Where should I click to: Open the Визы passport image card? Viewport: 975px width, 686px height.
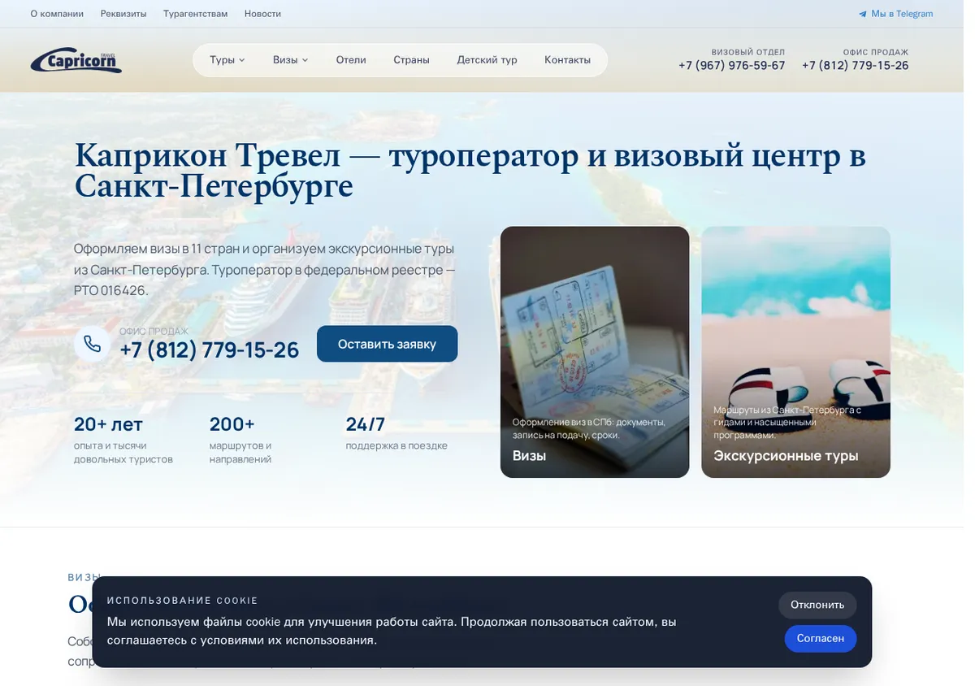(x=595, y=352)
